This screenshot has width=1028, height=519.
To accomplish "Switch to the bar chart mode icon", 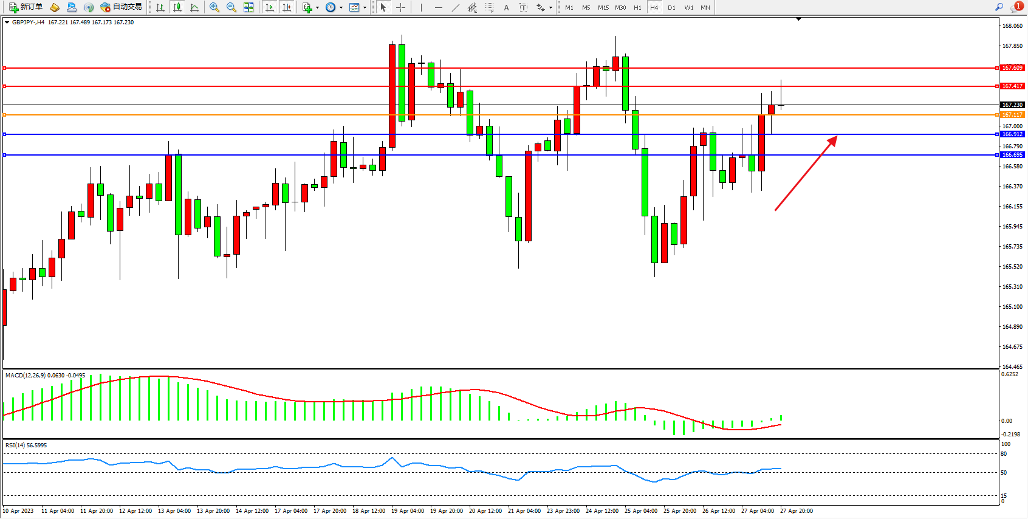I will point(160,7).
